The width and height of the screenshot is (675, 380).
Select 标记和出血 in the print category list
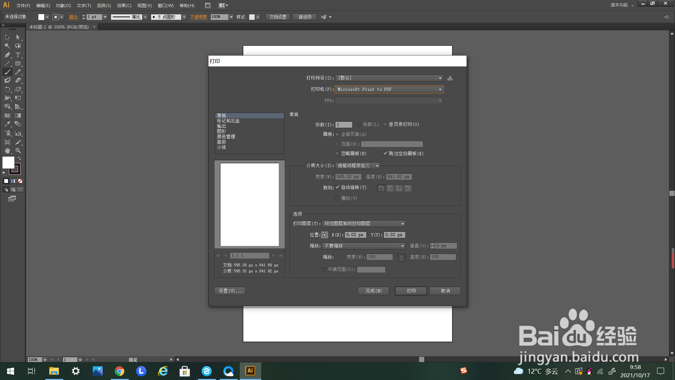tap(228, 121)
